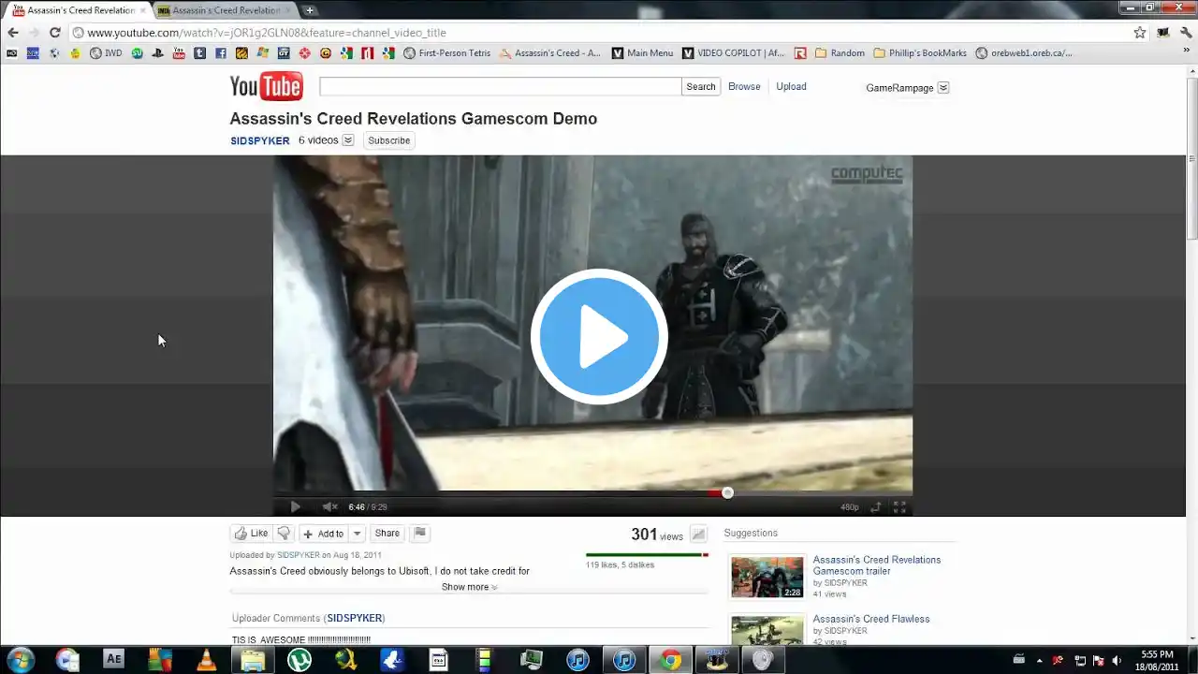This screenshot has width=1198, height=674.
Task: Toggle the expand player size icon
Action: (876, 506)
